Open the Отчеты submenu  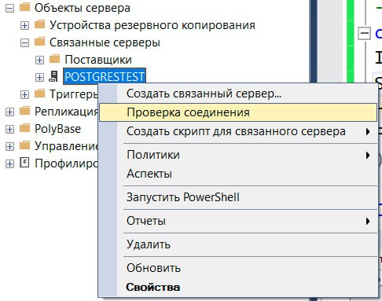238,221
